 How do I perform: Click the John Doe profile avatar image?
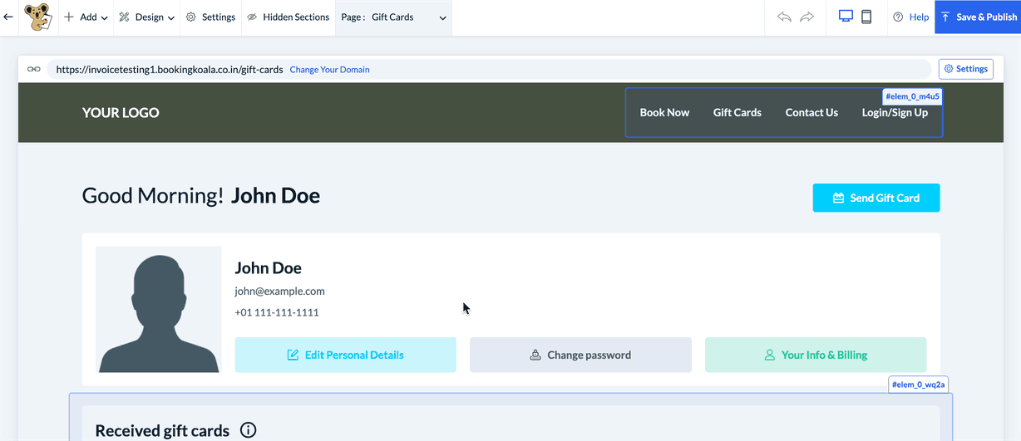point(159,309)
